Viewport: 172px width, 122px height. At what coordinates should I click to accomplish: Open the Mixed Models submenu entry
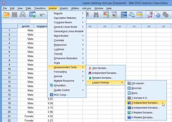coord(67,36)
